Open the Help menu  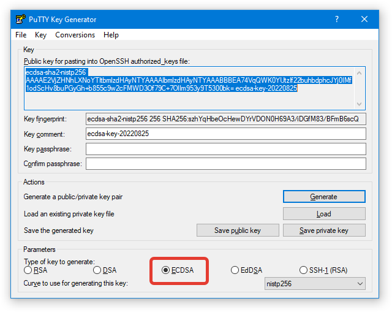coord(111,35)
